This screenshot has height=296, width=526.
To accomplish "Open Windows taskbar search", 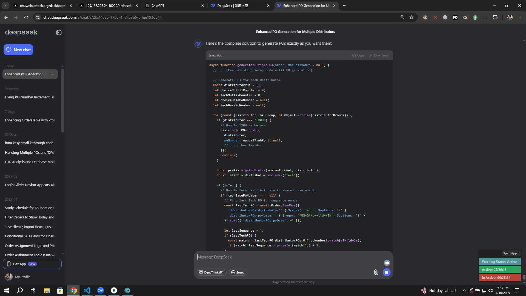I will pos(20,291).
